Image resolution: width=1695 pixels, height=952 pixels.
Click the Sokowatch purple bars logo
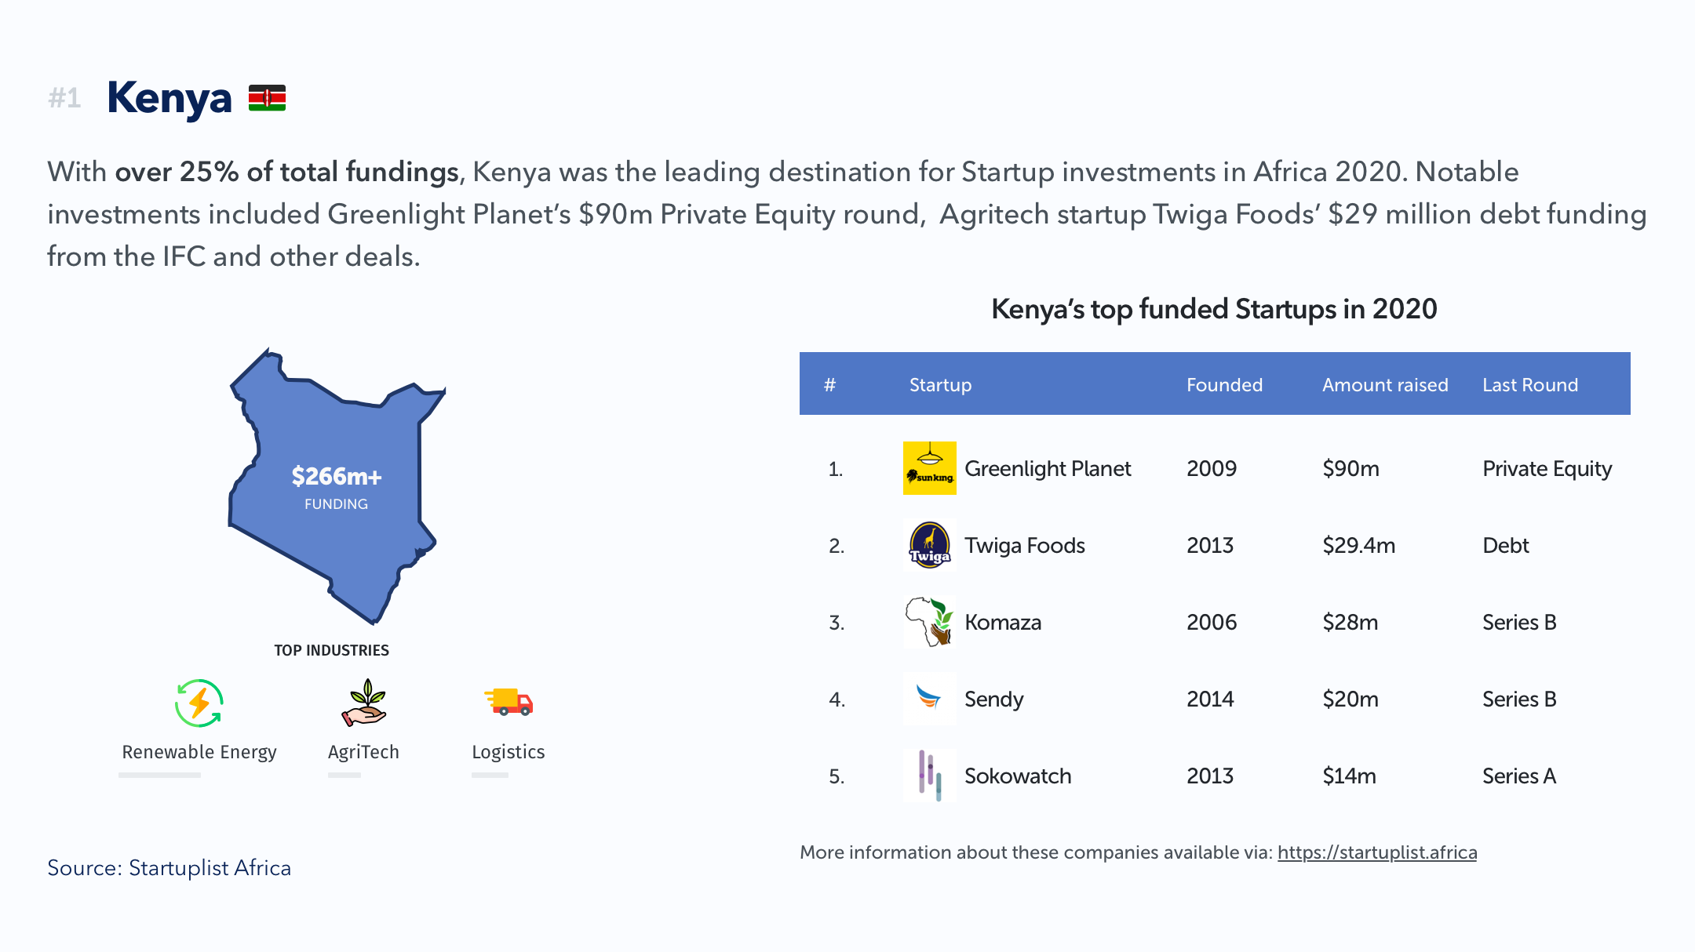[930, 775]
